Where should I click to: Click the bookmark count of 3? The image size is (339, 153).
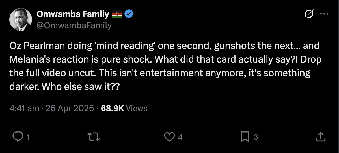tap(255, 138)
